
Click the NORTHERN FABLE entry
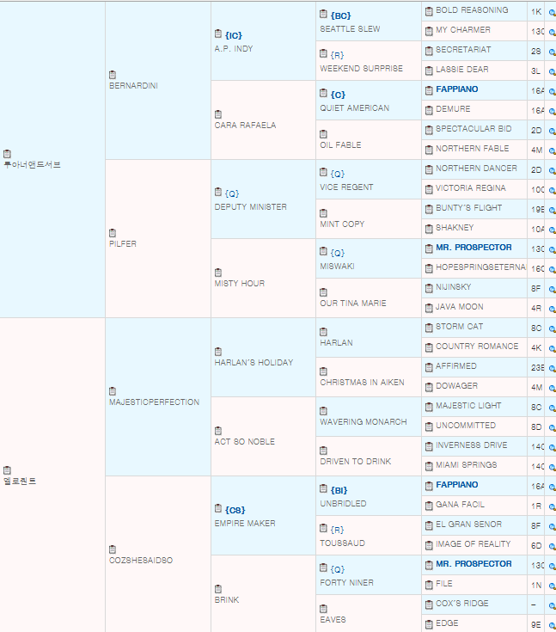pos(473,148)
